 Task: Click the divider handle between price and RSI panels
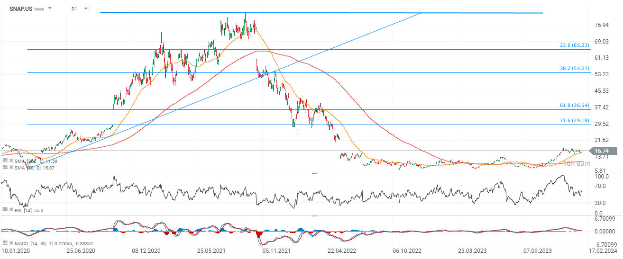(313, 174)
